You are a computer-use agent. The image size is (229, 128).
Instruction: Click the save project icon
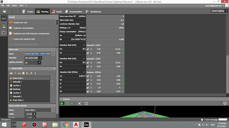pyautogui.click(x=4, y=11)
